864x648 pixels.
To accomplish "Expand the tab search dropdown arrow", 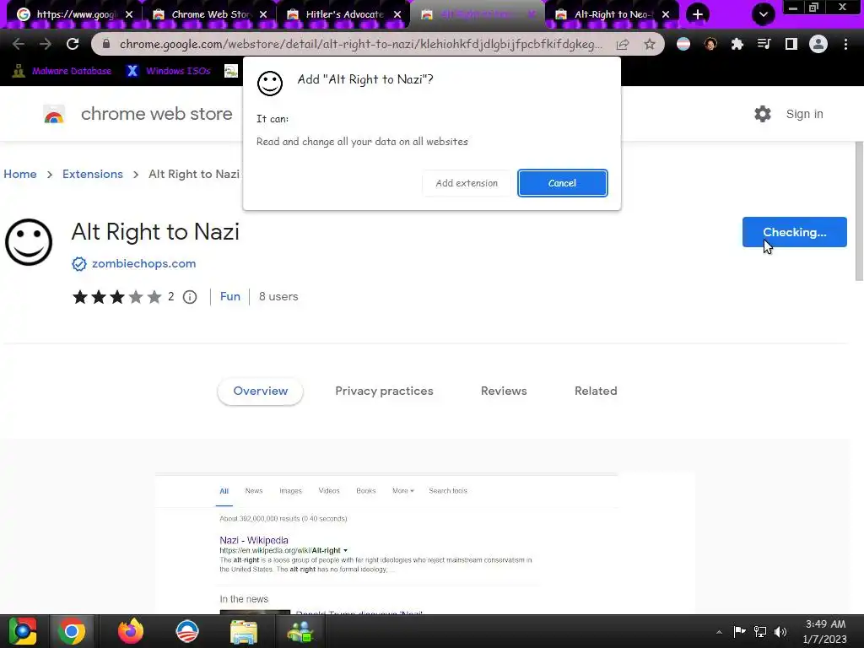I will 763,14.
